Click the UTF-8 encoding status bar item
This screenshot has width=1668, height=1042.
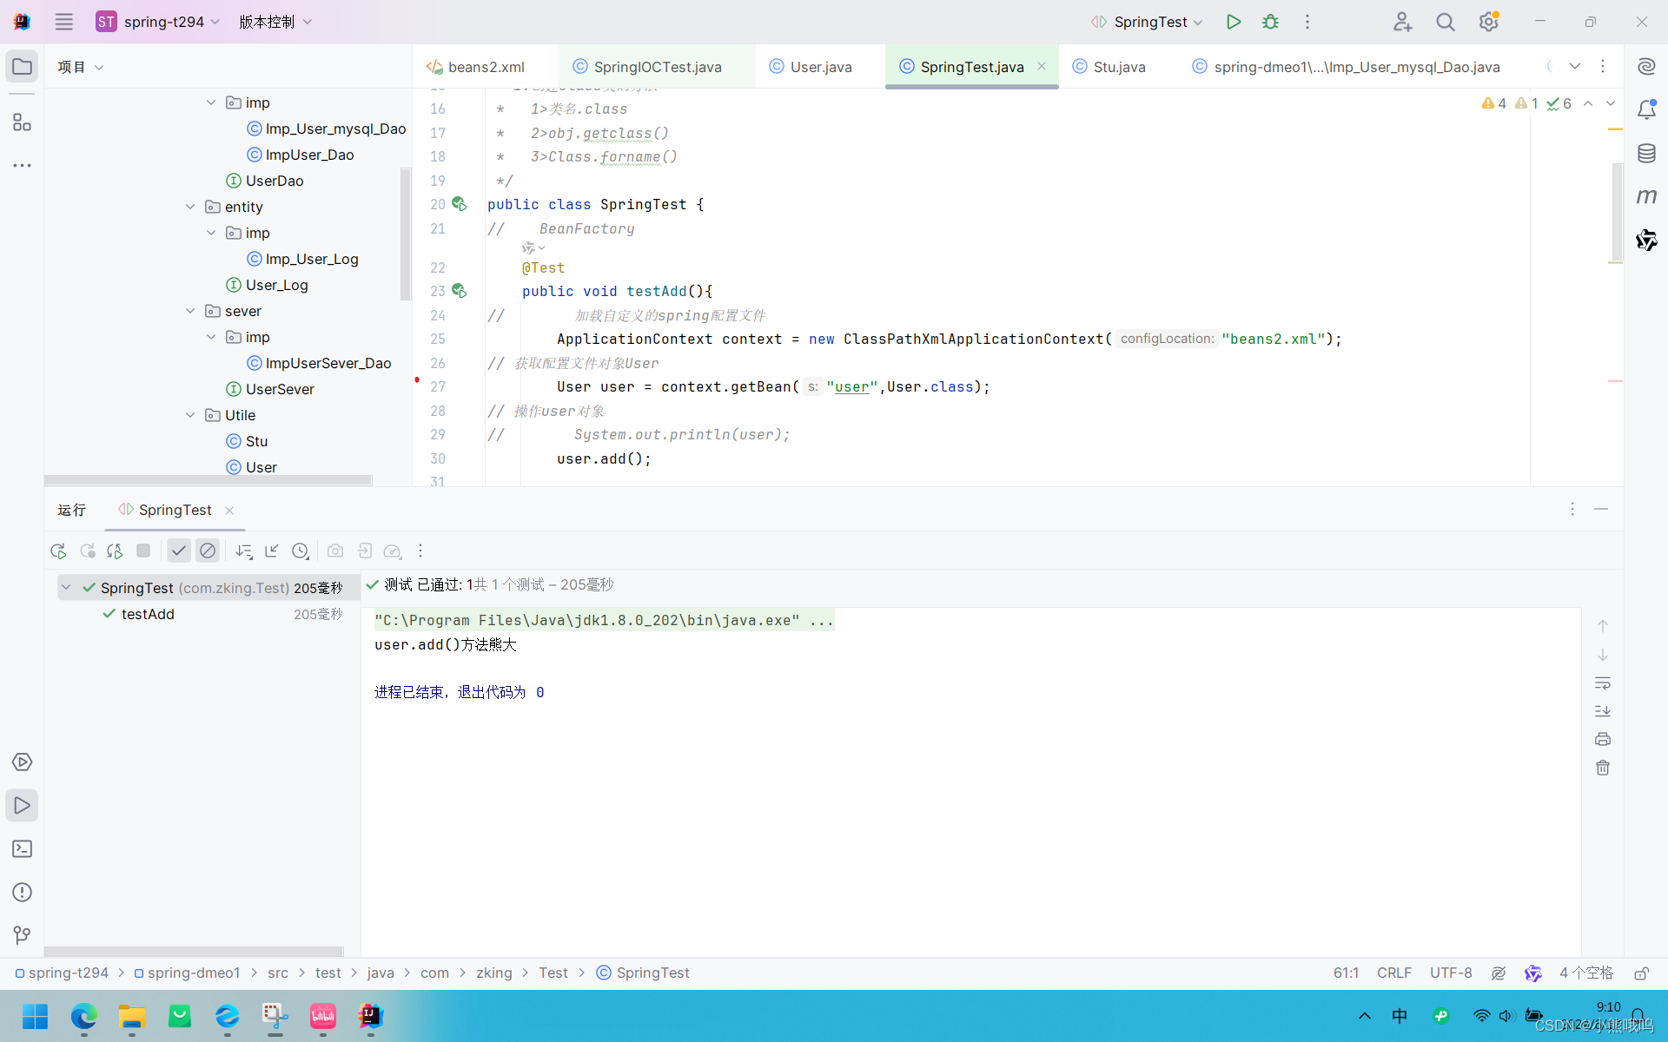(1450, 973)
